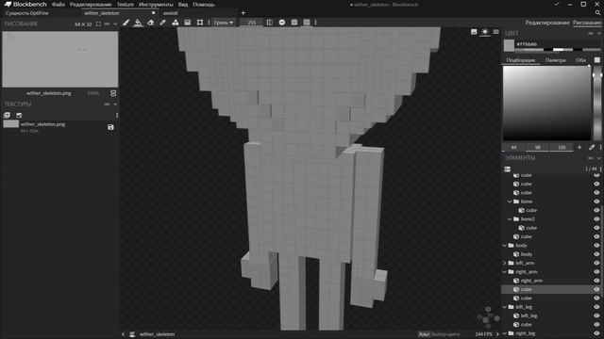This screenshot has width=604, height=339.
Task: Collapse the left_leg group
Action: (x=505, y=307)
